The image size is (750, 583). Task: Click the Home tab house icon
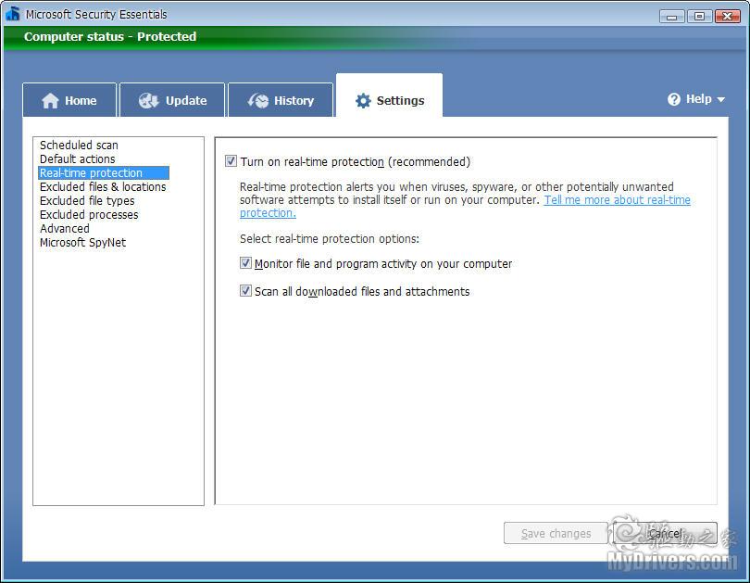(x=50, y=100)
